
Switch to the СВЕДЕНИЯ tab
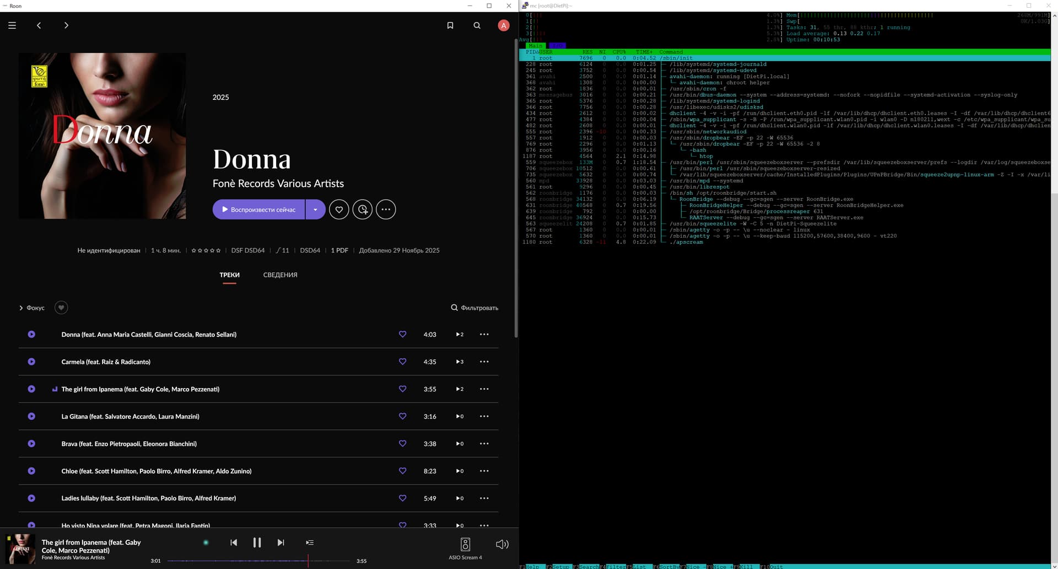[x=280, y=275]
